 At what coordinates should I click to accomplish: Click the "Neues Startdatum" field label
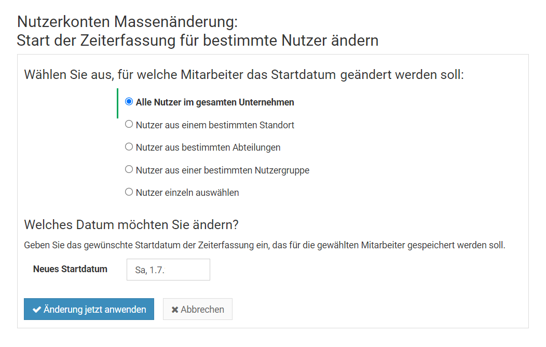pos(70,269)
